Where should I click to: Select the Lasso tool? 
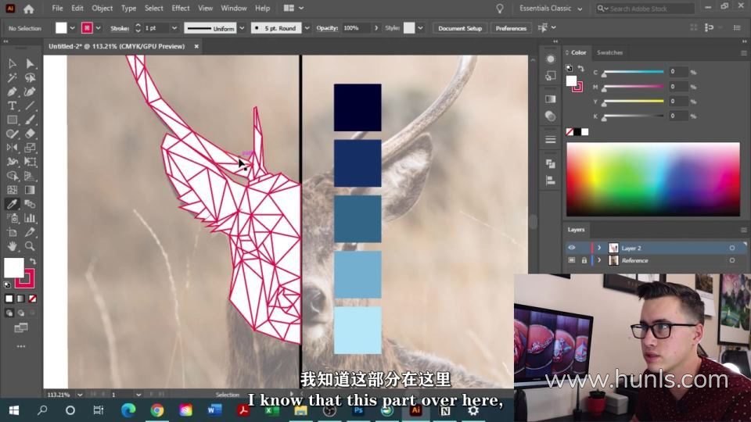click(x=30, y=77)
